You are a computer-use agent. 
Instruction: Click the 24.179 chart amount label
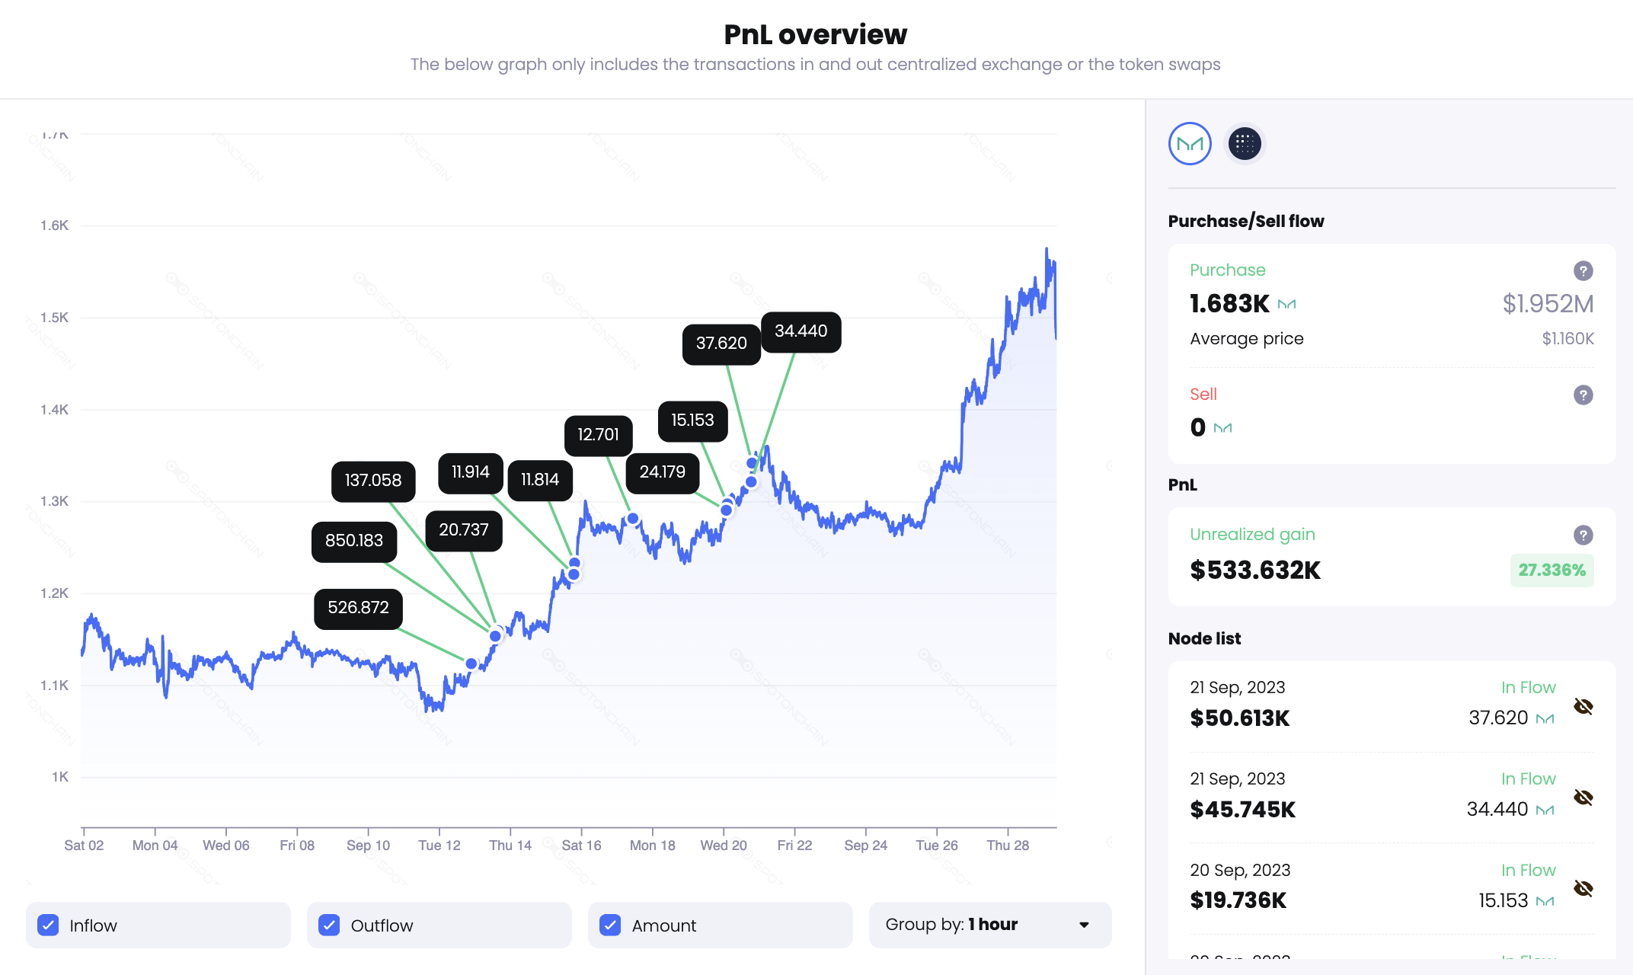click(x=662, y=472)
